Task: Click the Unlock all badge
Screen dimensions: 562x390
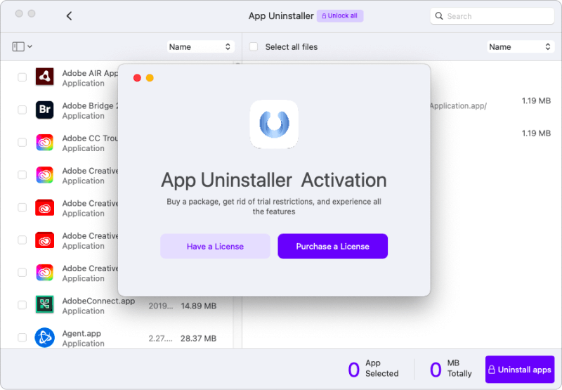Action: tap(340, 16)
